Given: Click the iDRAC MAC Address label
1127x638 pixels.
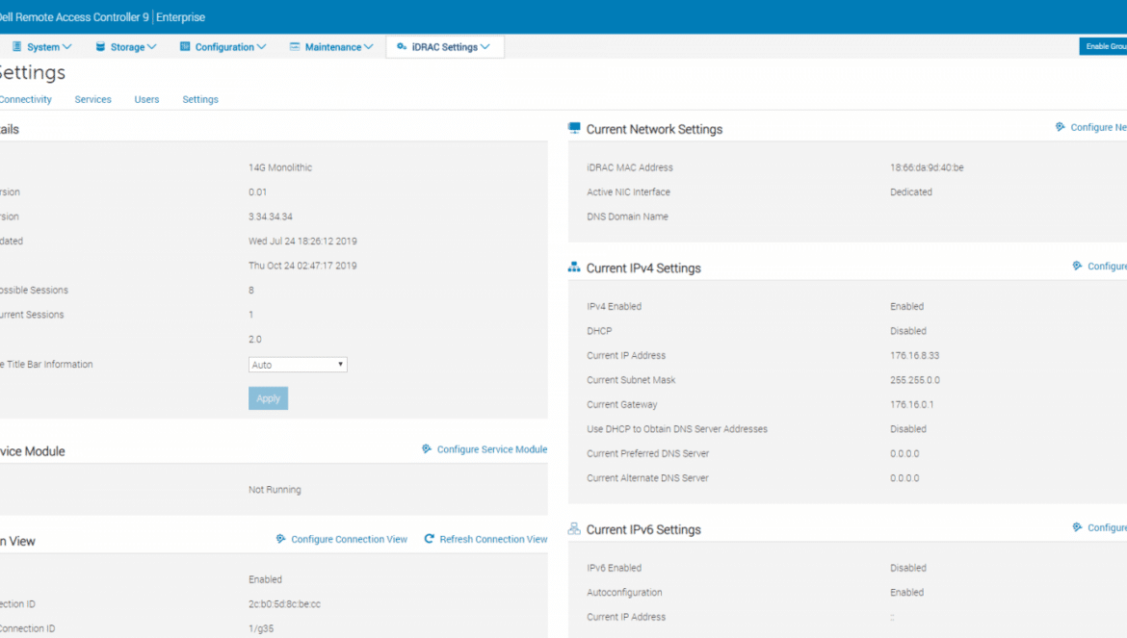Looking at the screenshot, I should pos(630,167).
